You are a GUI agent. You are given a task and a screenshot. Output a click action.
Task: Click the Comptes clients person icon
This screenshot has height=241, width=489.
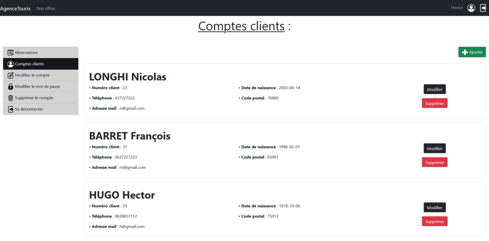coord(11,64)
